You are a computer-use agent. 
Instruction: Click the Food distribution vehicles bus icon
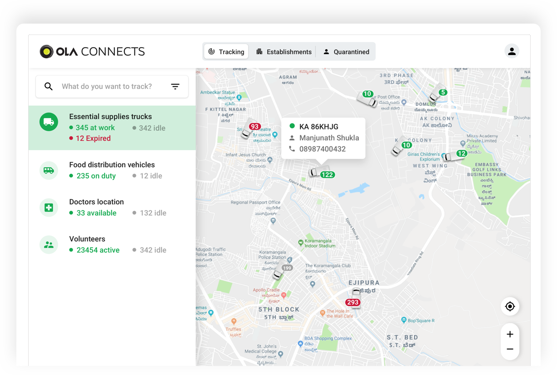point(49,170)
